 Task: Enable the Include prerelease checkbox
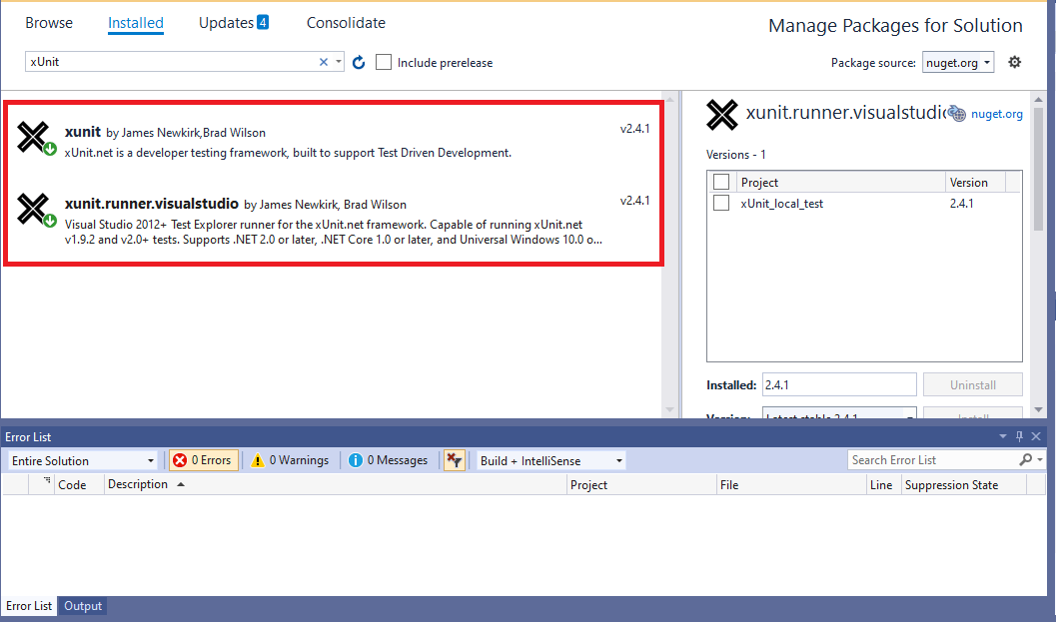384,62
